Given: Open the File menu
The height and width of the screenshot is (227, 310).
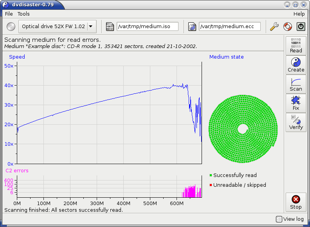Looking at the screenshot, I should (x=9, y=14).
